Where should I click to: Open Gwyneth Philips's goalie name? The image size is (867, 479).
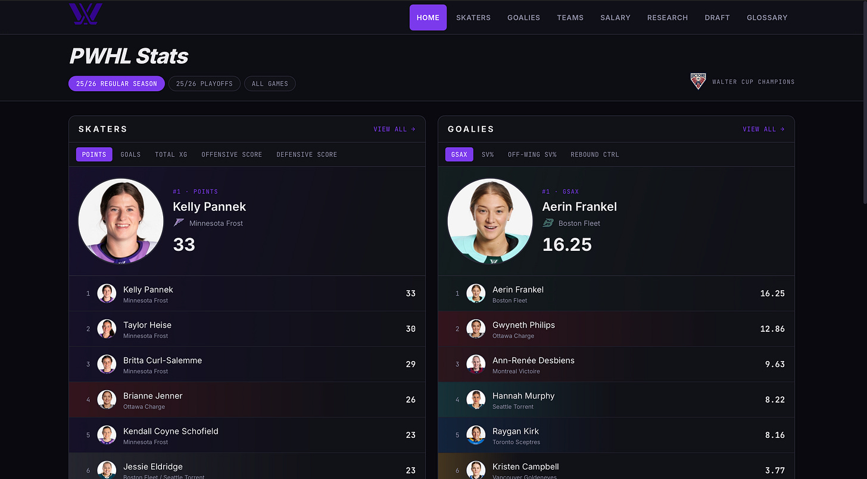click(x=523, y=325)
